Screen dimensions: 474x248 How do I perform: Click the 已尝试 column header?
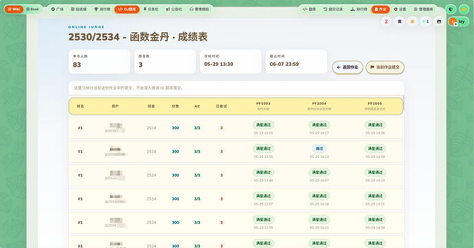pos(221,106)
